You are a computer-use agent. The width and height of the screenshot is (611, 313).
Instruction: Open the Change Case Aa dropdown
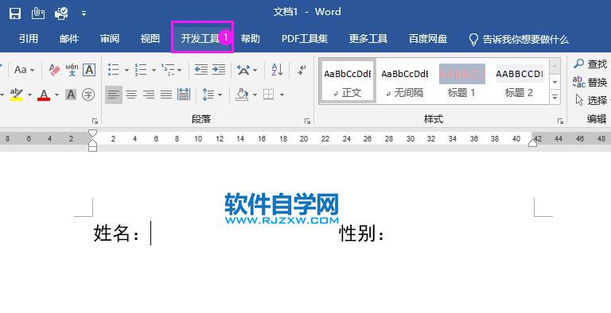click(24, 70)
